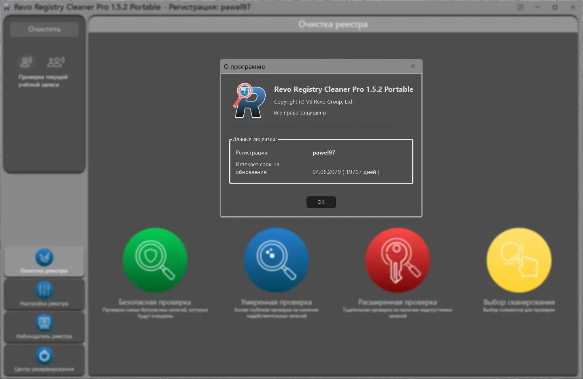Click the registered user name pawel97
This screenshot has height=379, width=583.
tap(324, 152)
